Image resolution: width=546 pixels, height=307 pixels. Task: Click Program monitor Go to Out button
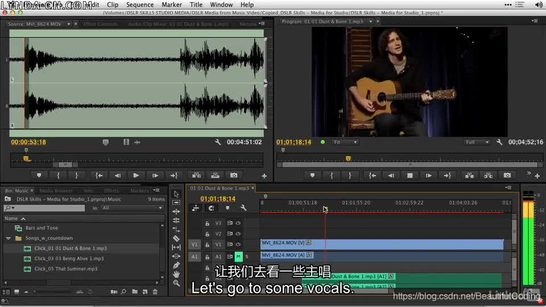click(x=448, y=176)
